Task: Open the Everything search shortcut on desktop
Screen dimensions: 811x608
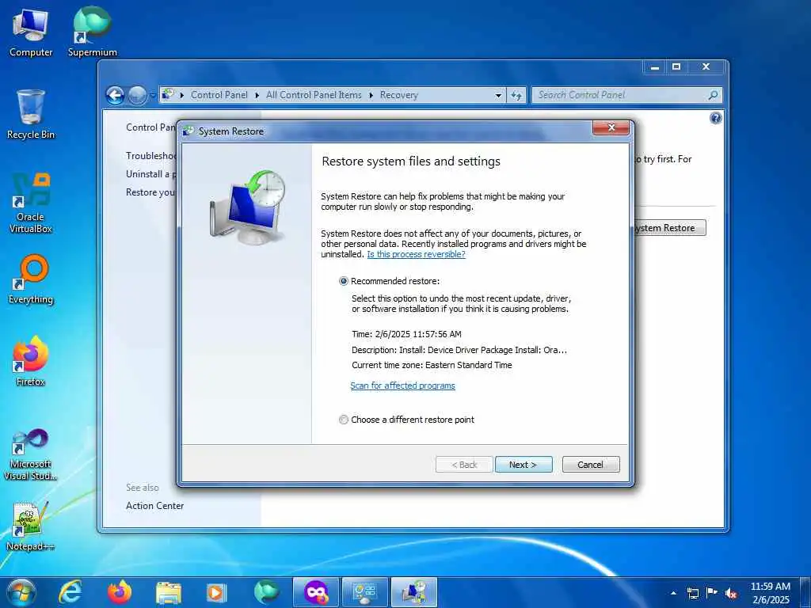Action: coord(31,279)
